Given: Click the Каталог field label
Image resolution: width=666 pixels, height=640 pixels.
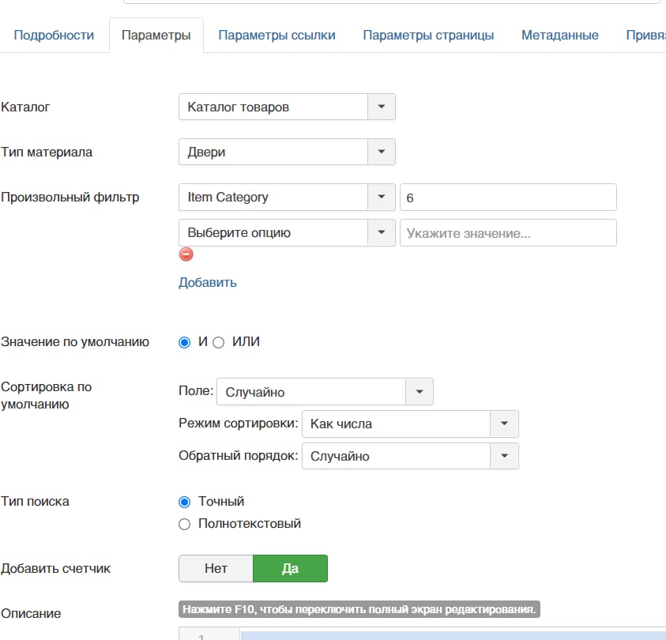Looking at the screenshot, I should pos(25,107).
